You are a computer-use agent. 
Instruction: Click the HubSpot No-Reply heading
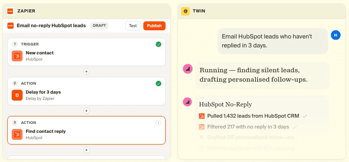point(226,104)
